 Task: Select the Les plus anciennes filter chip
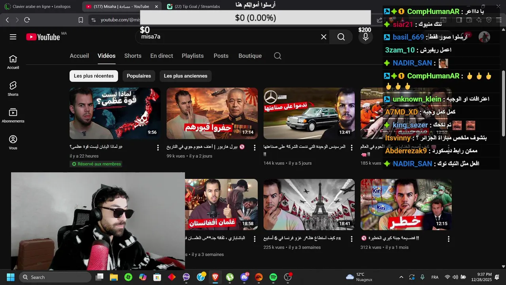(185, 76)
